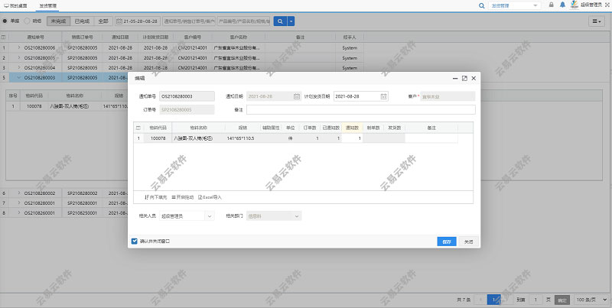This screenshot has height=308, width=612.
Task: Click the minimize icon of the edit dialog
Action: [x=455, y=79]
